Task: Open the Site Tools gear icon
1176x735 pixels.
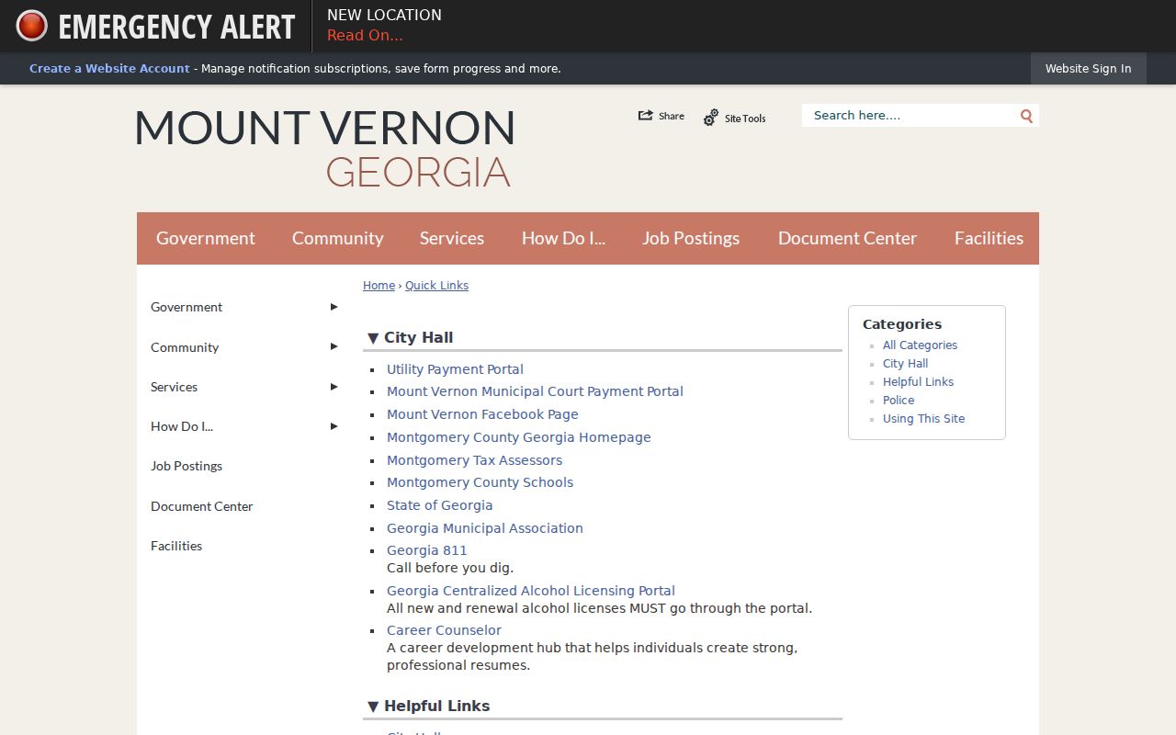Action: click(x=711, y=118)
